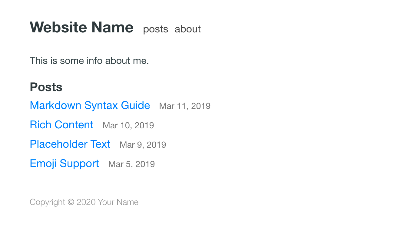This screenshot has width=404, height=227.
Task: Open the posts navigation link
Action: coord(155,29)
